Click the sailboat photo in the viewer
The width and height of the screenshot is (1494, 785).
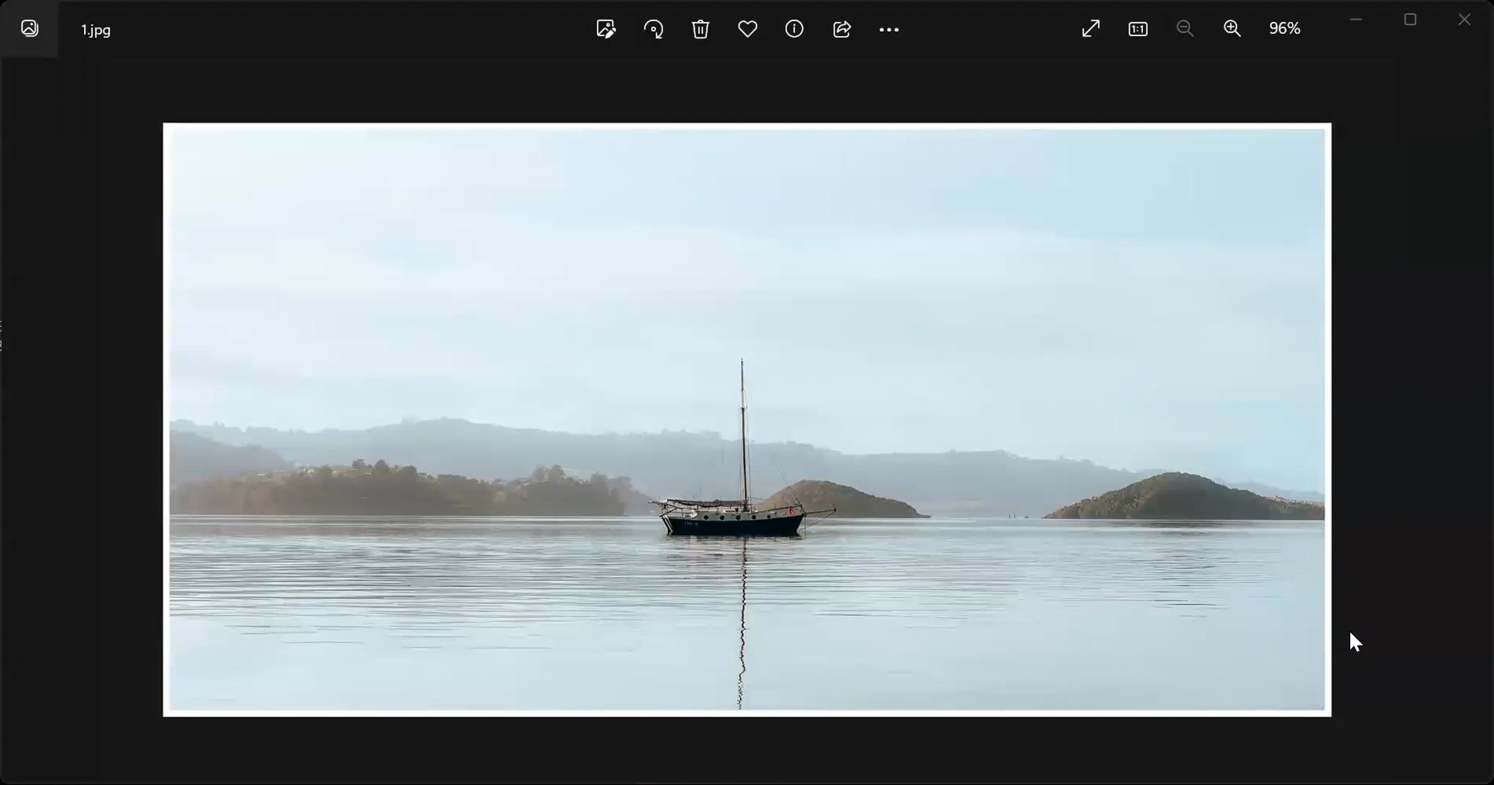[747, 420]
